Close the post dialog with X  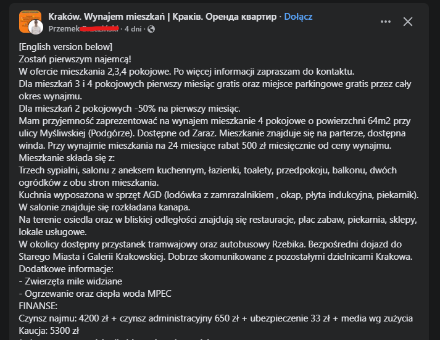click(408, 22)
